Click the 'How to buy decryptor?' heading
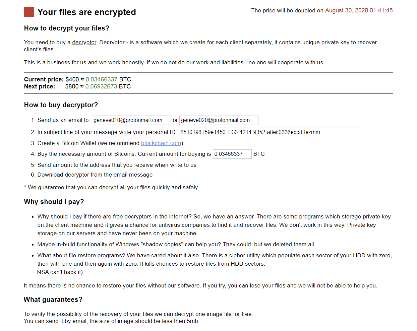 pyautogui.click(x=61, y=105)
